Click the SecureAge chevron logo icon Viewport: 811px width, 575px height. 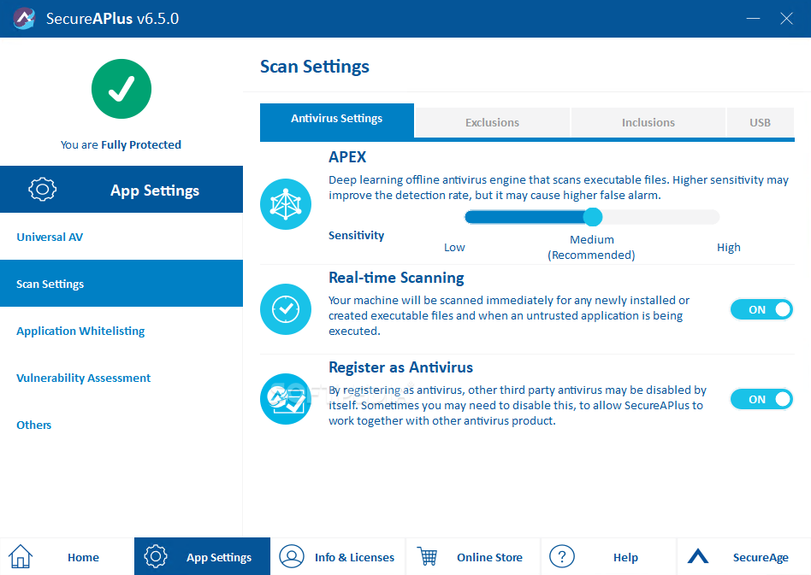point(698,556)
